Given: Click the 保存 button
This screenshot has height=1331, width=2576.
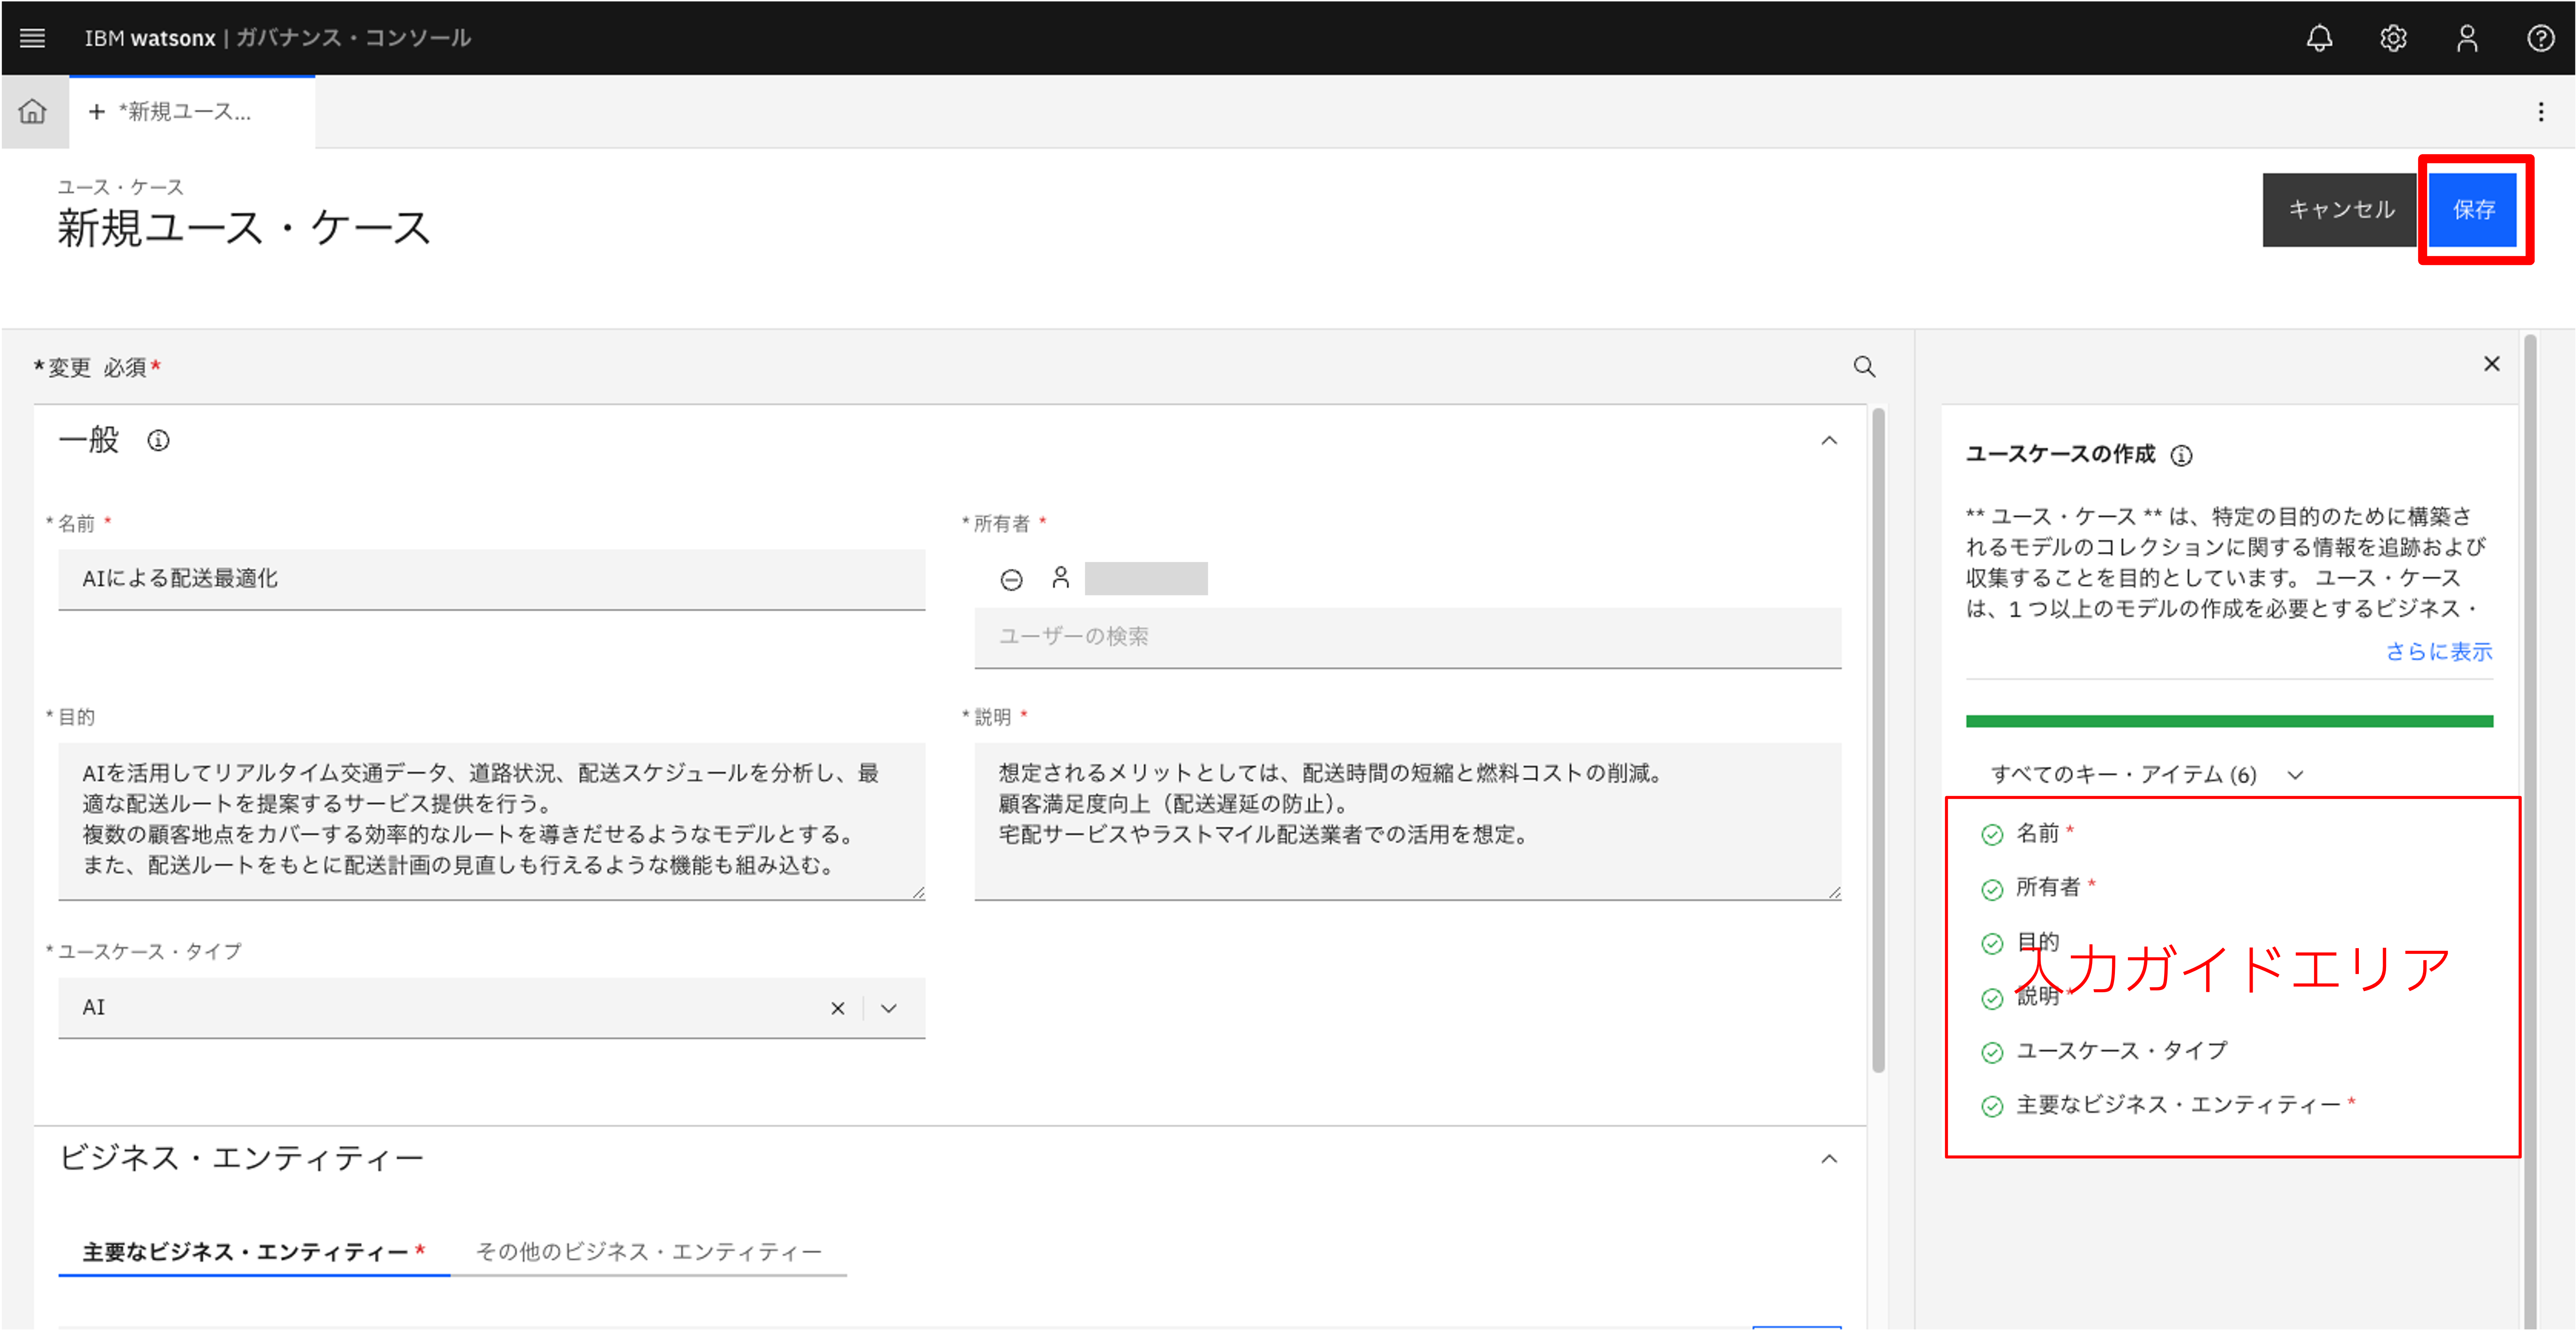Looking at the screenshot, I should (x=2473, y=209).
